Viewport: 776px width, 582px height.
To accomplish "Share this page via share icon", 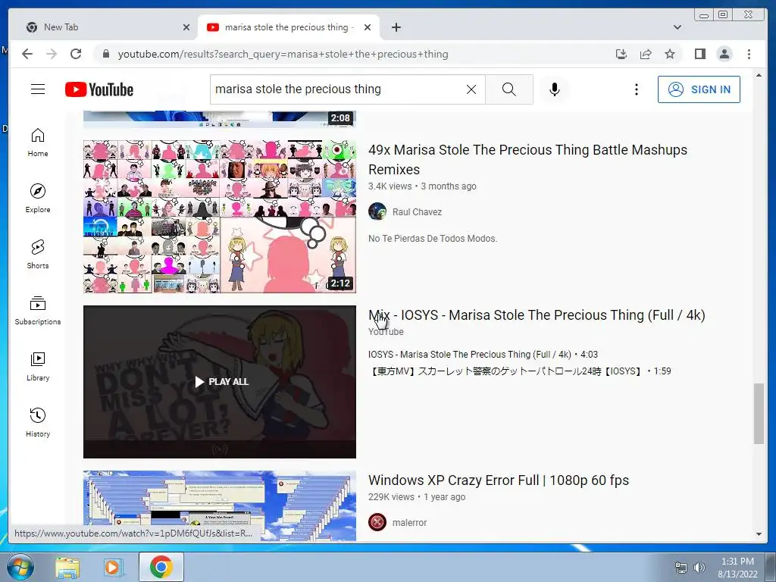I will click(x=646, y=54).
